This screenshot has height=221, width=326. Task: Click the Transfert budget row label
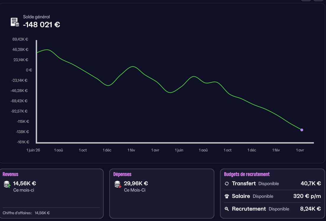coord(244,184)
